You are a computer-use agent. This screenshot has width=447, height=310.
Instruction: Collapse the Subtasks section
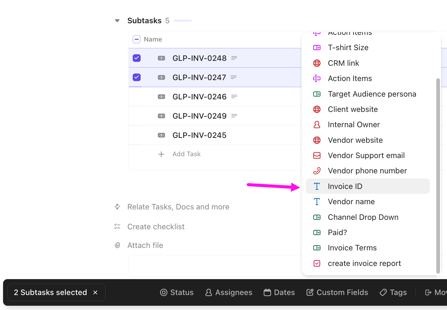click(x=117, y=20)
